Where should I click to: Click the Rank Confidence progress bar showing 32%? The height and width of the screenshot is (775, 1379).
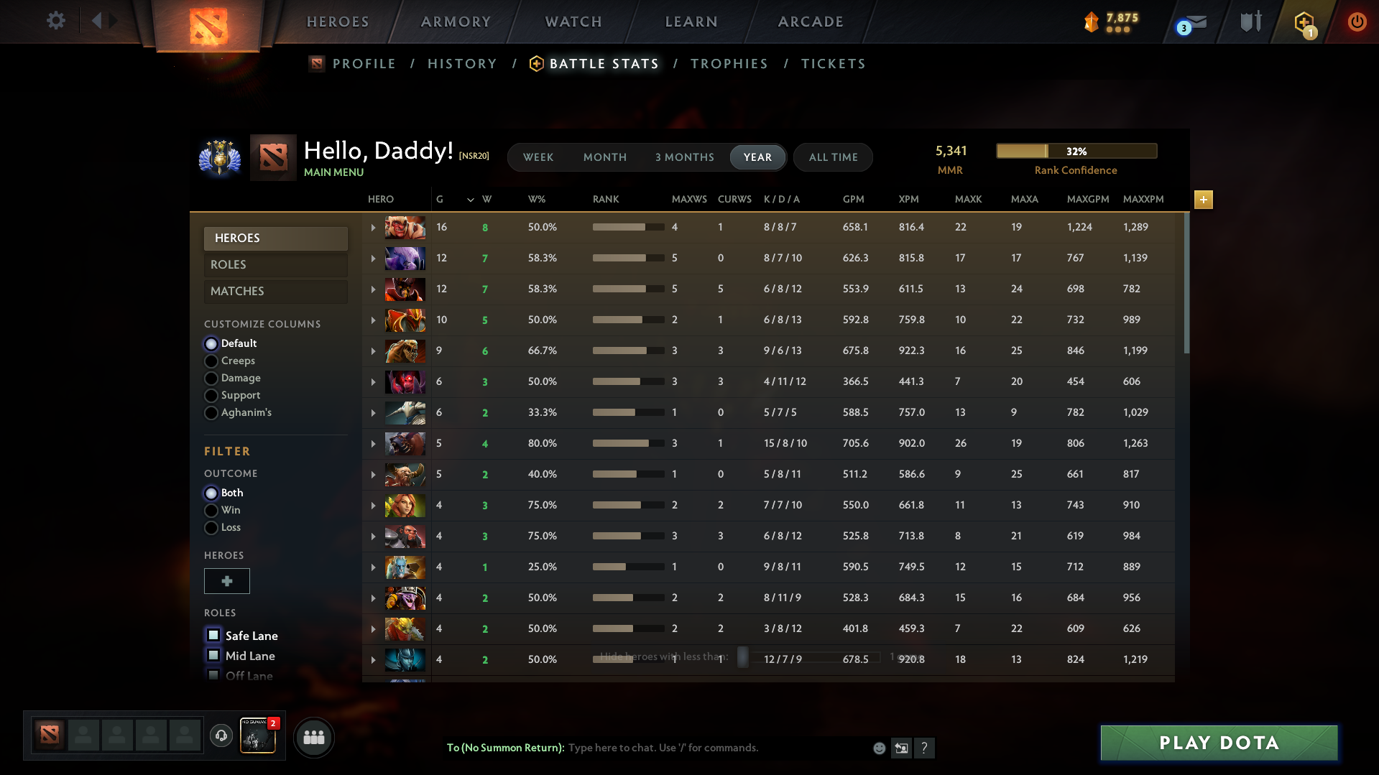pyautogui.click(x=1076, y=151)
